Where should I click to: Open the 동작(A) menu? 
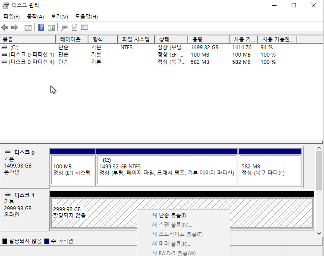35,16
